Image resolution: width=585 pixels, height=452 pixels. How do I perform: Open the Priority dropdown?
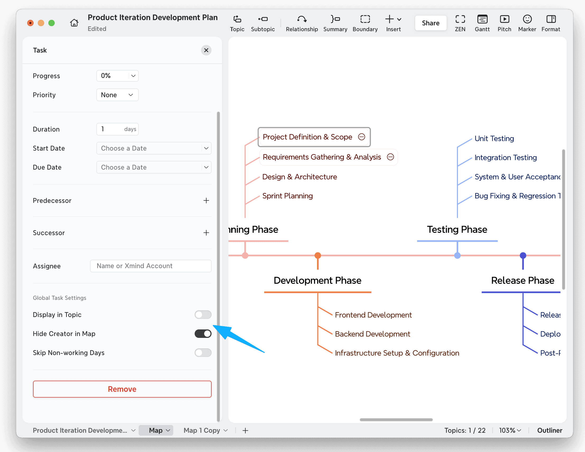(x=117, y=95)
